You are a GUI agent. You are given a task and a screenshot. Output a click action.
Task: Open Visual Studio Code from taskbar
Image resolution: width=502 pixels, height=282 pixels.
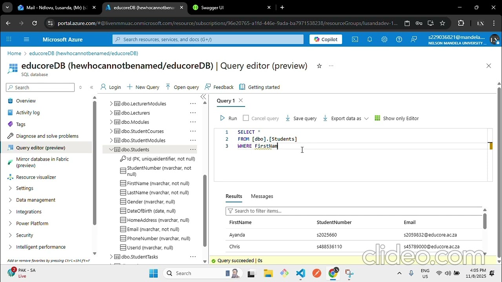pyautogui.click(x=301, y=273)
